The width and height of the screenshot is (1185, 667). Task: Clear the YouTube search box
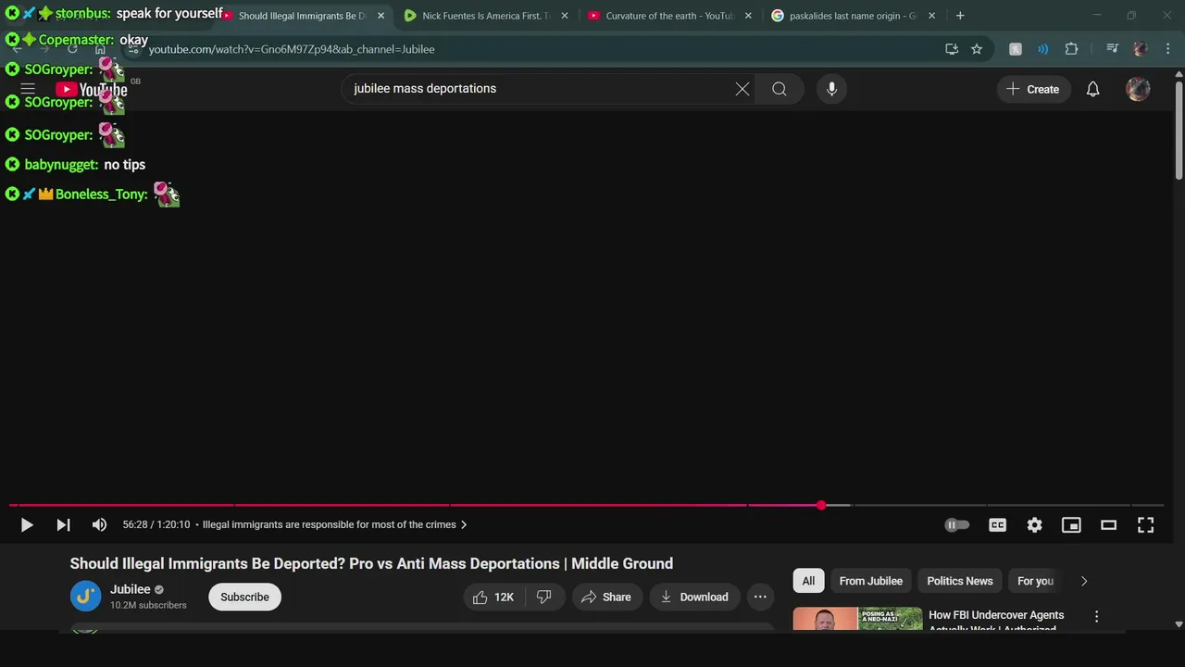[x=742, y=89]
